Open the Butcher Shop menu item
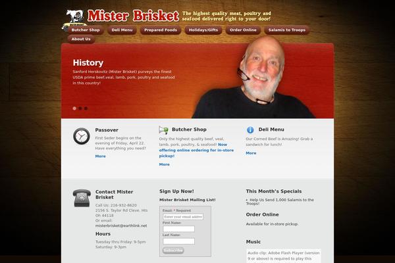The height and width of the screenshot is (263, 395). [86, 30]
